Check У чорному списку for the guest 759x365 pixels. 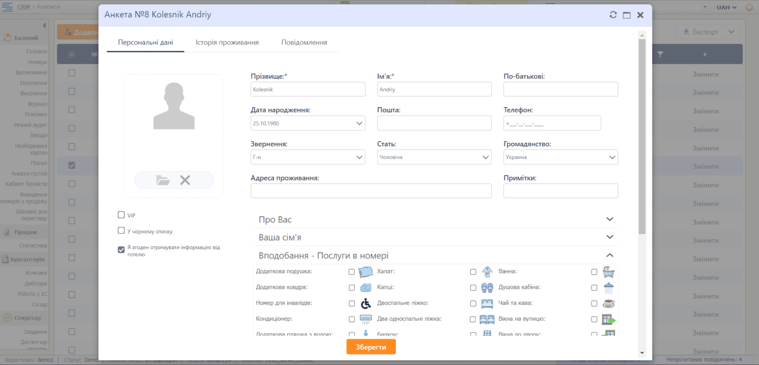click(121, 230)
